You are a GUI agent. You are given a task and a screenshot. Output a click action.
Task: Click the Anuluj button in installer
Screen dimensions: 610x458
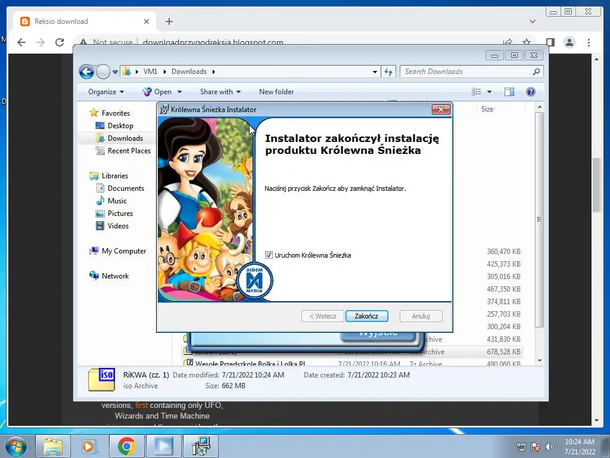click(421, 316)
